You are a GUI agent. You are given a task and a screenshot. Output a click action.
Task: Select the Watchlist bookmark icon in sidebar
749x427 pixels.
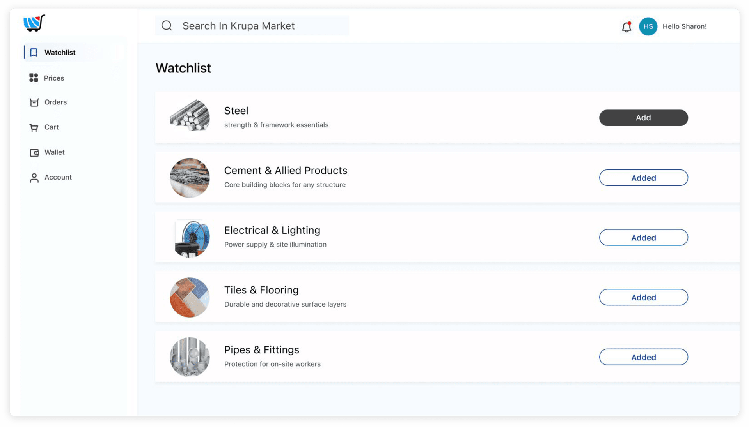click(34, 52)
